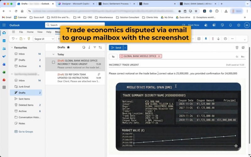
Task: Open sort order arrows in Drafts header
Action: [100, 47]
